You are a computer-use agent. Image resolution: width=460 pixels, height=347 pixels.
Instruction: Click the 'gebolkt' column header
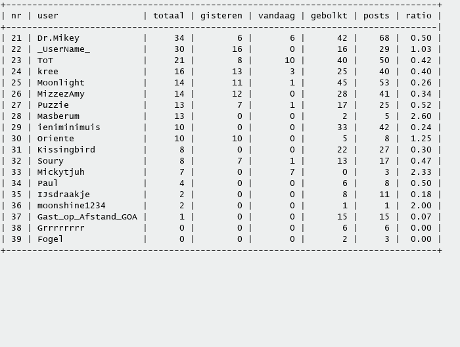[x=329, y=16]
